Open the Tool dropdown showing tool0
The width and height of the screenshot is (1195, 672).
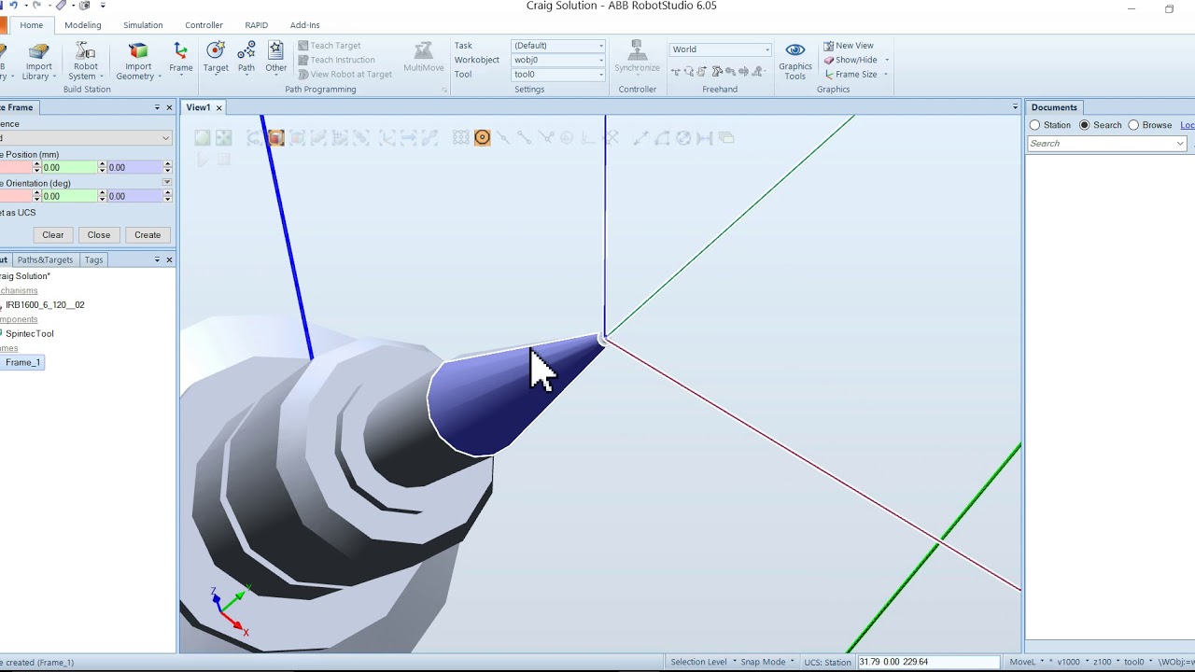[558, 75]
